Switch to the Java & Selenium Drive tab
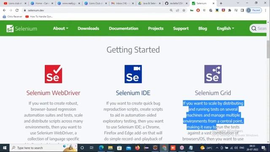 [x=149, y=3]
